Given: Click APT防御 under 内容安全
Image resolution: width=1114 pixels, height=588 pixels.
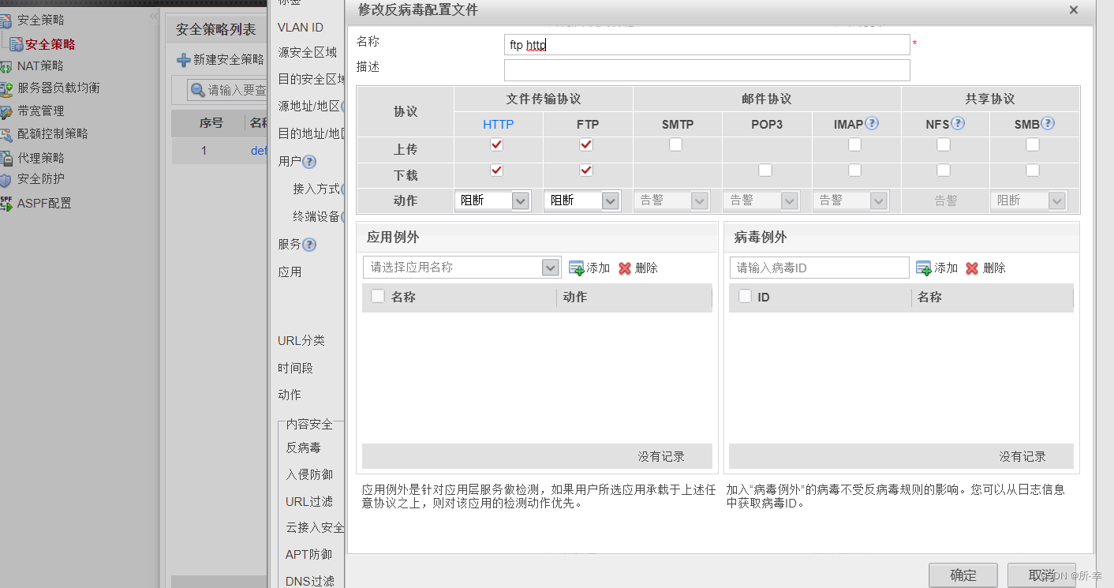Looking at the screenshot, I should coord(309,554).
